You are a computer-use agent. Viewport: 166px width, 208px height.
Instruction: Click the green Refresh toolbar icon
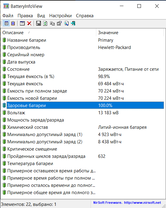[x=45, y=24]
